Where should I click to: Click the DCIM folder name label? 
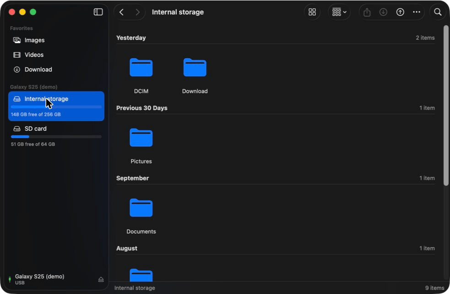[x=141, y=91]
